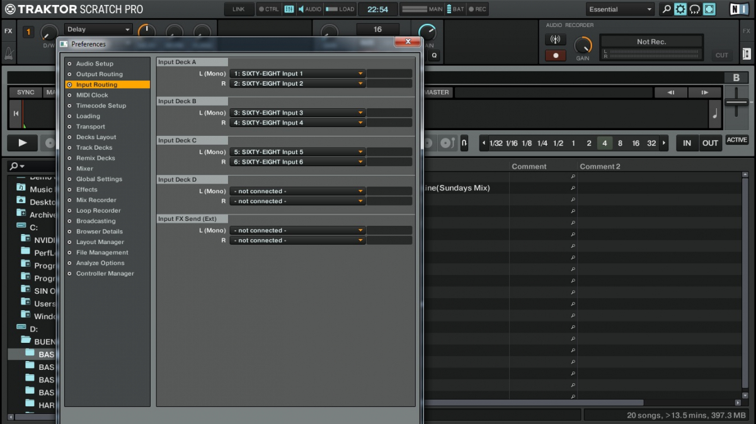Start recording with the red record button
Image resolution: width=756 pixels, height=424 pixels.
pyautogui.click(x=555, y=55)
